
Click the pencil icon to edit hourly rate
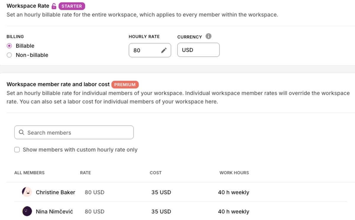164,50
